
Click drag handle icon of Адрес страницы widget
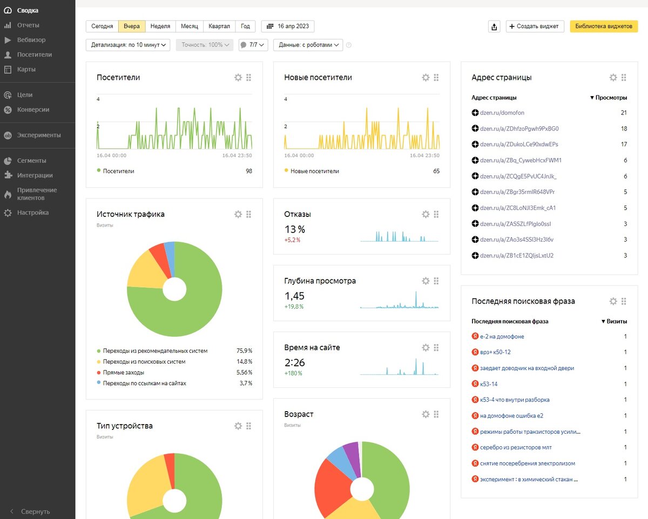tap(624, 78)
